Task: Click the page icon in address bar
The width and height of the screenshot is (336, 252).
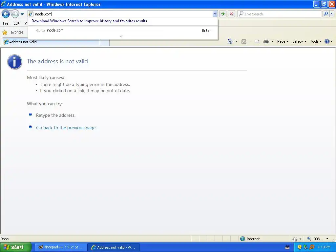Action: pyautogui.click(x=31, y=14)
